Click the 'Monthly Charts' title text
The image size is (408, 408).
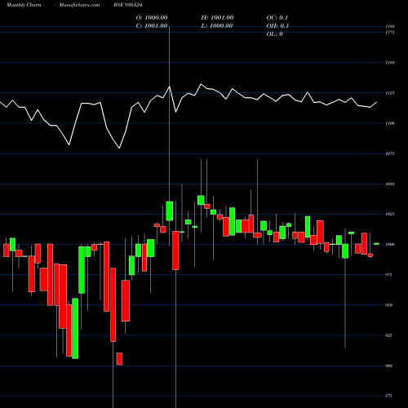point(24,5)
